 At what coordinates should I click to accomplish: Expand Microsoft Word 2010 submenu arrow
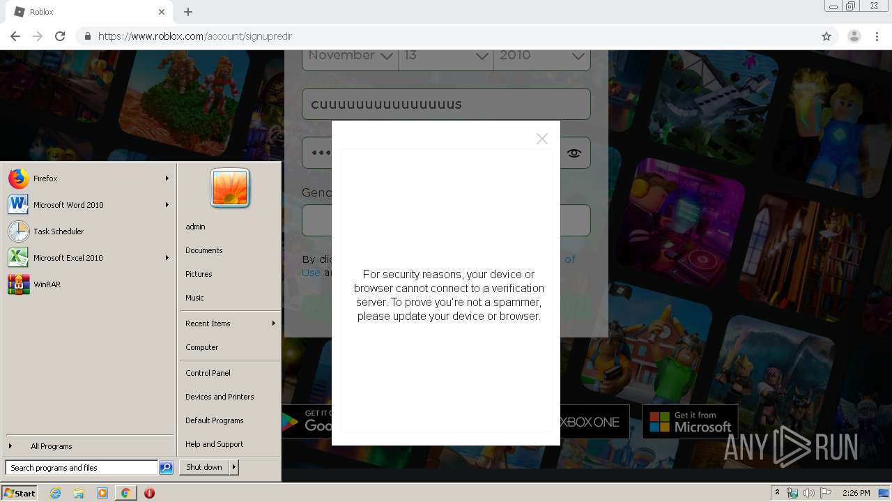(167, 205)
